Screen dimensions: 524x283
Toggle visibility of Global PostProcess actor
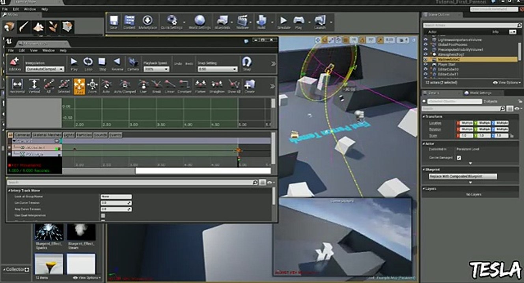point(425,45)
